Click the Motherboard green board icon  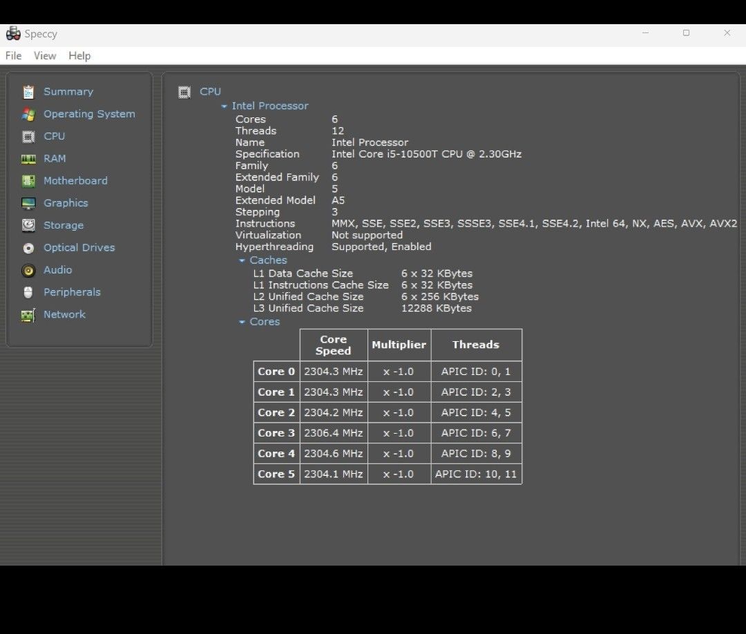click(x=28, y=181)
